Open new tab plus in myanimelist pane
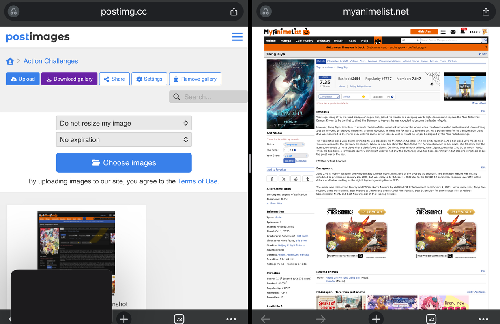This screenshot has height=324, width=500. coord(376,319)
